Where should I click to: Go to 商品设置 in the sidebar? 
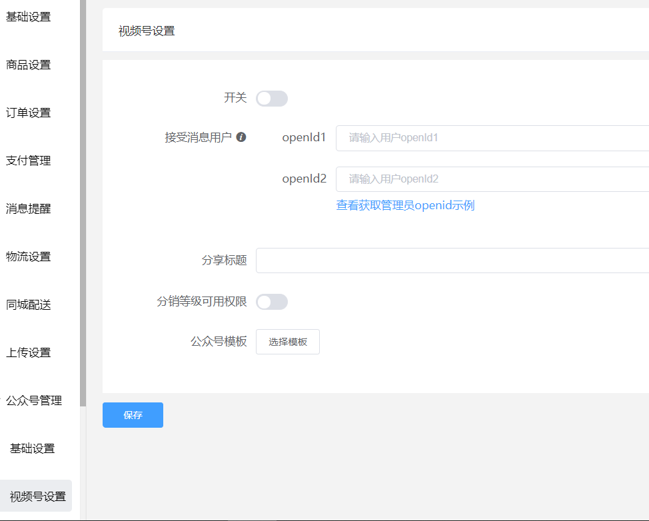pyautogui.click(x=29, y=65)
